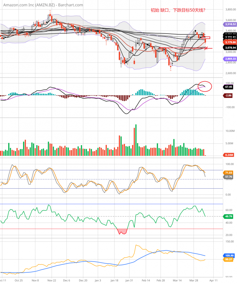This screenshot has width=237, height=284.
Task: Click the red 3,179.86 price label
Action: click(x=228, y=42)
